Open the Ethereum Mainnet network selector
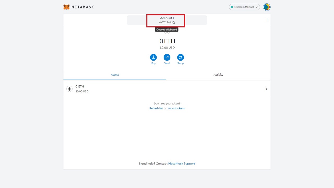Image resolution: width=334 pixels, height=188 pixels. click(x=244, y=7)
